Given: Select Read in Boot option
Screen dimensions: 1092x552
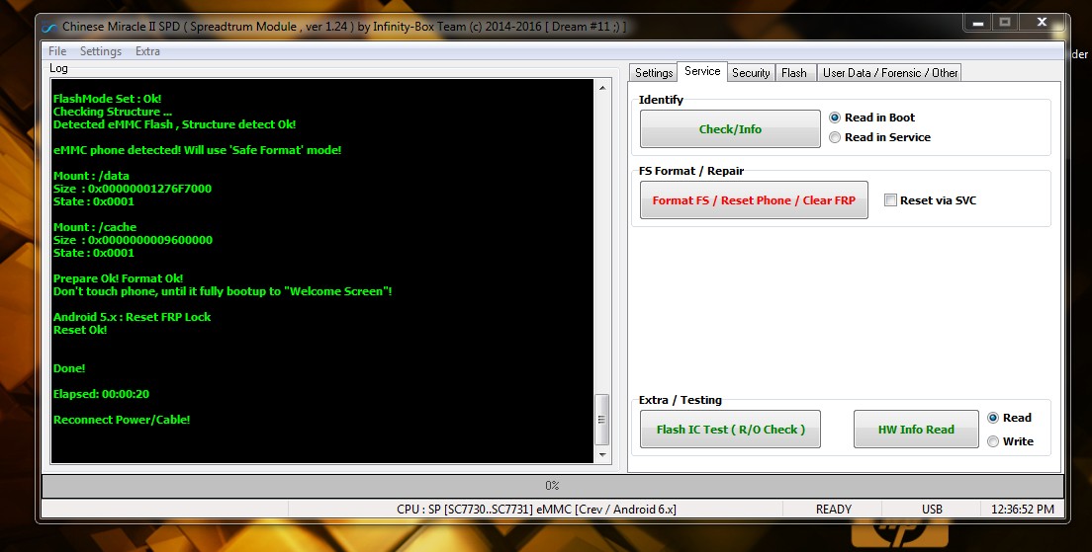Looking at the screenshot, I should (872, 118).
